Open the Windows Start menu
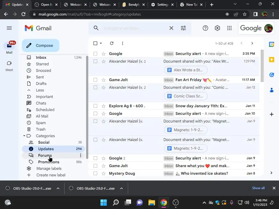This screenshot has width=279, height=209. [x=104, y=202]
